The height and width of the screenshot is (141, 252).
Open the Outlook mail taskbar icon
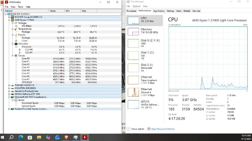coord(57,137)
